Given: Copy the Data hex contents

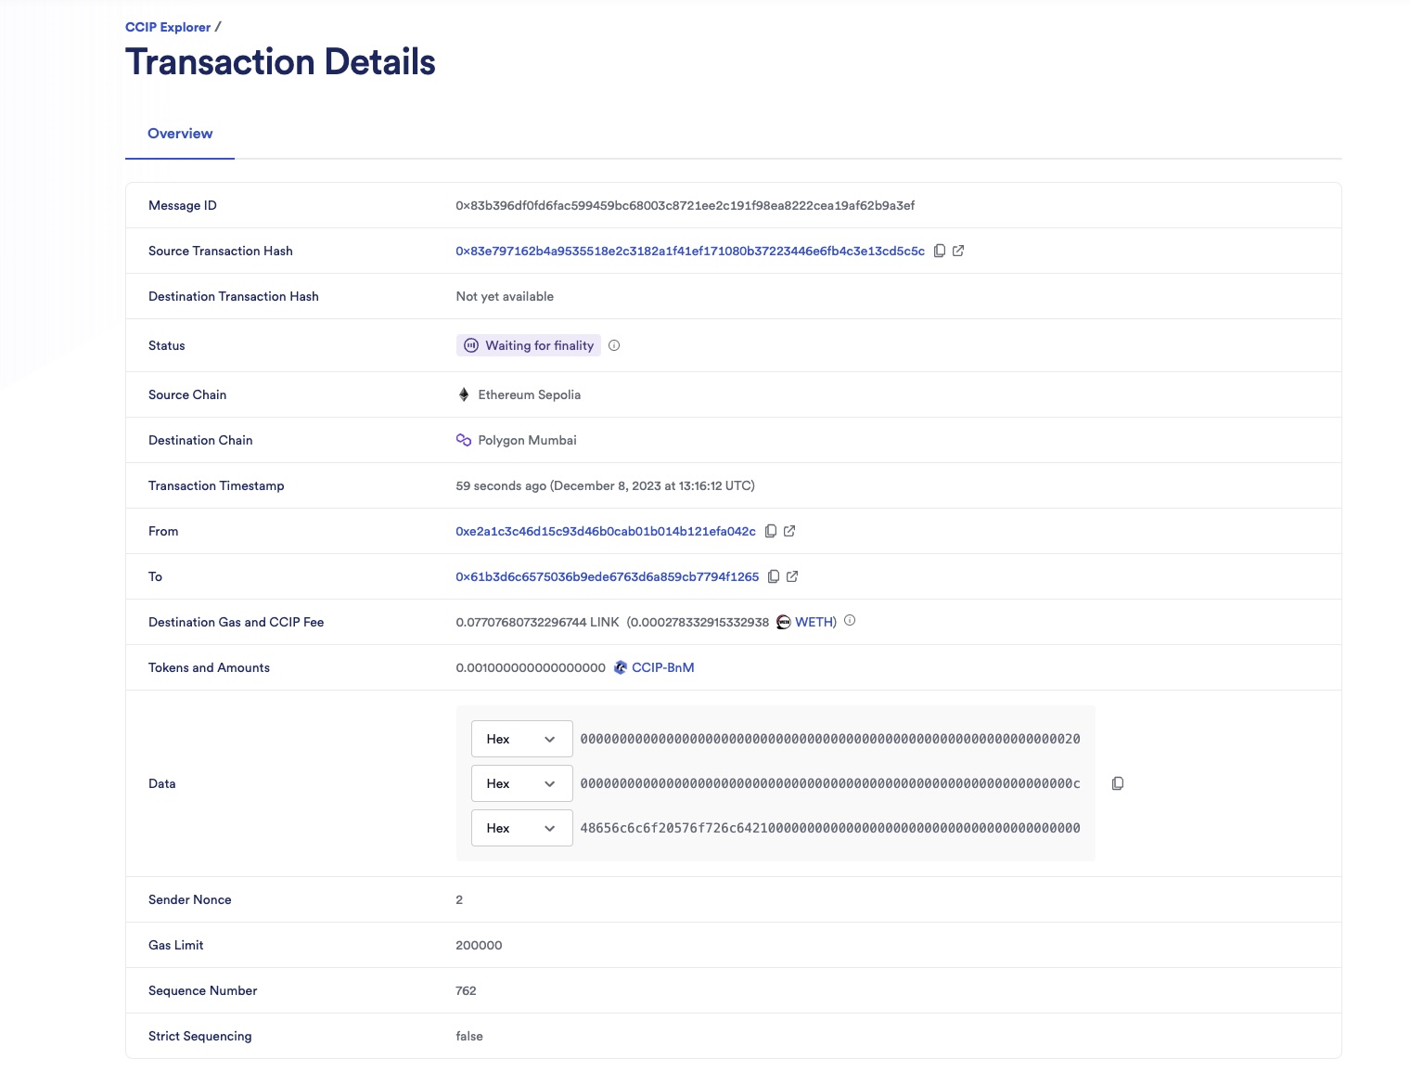Looking at the screenshot, I should 1118,783.
